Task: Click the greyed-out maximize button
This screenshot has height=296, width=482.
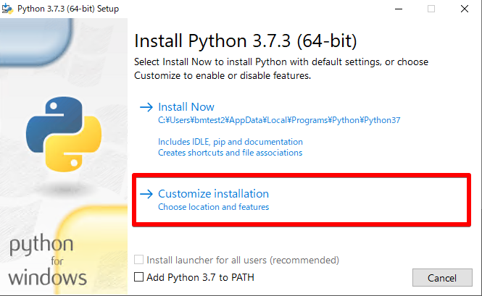Action: [x=431, y=9]
